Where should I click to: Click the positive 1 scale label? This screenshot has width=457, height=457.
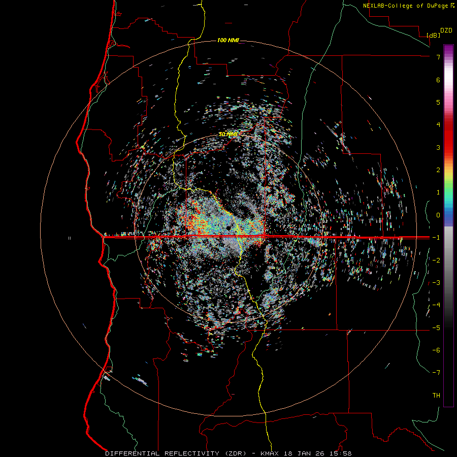pyautogui.click(x=438, y=192)
